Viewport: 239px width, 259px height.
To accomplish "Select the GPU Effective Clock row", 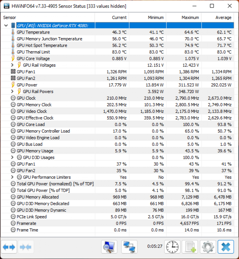I will [x=117, y=118].
